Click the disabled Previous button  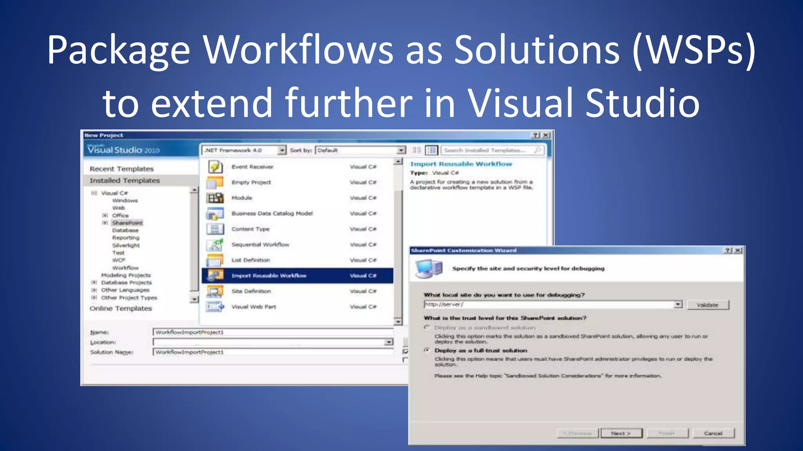pos(577,433)
